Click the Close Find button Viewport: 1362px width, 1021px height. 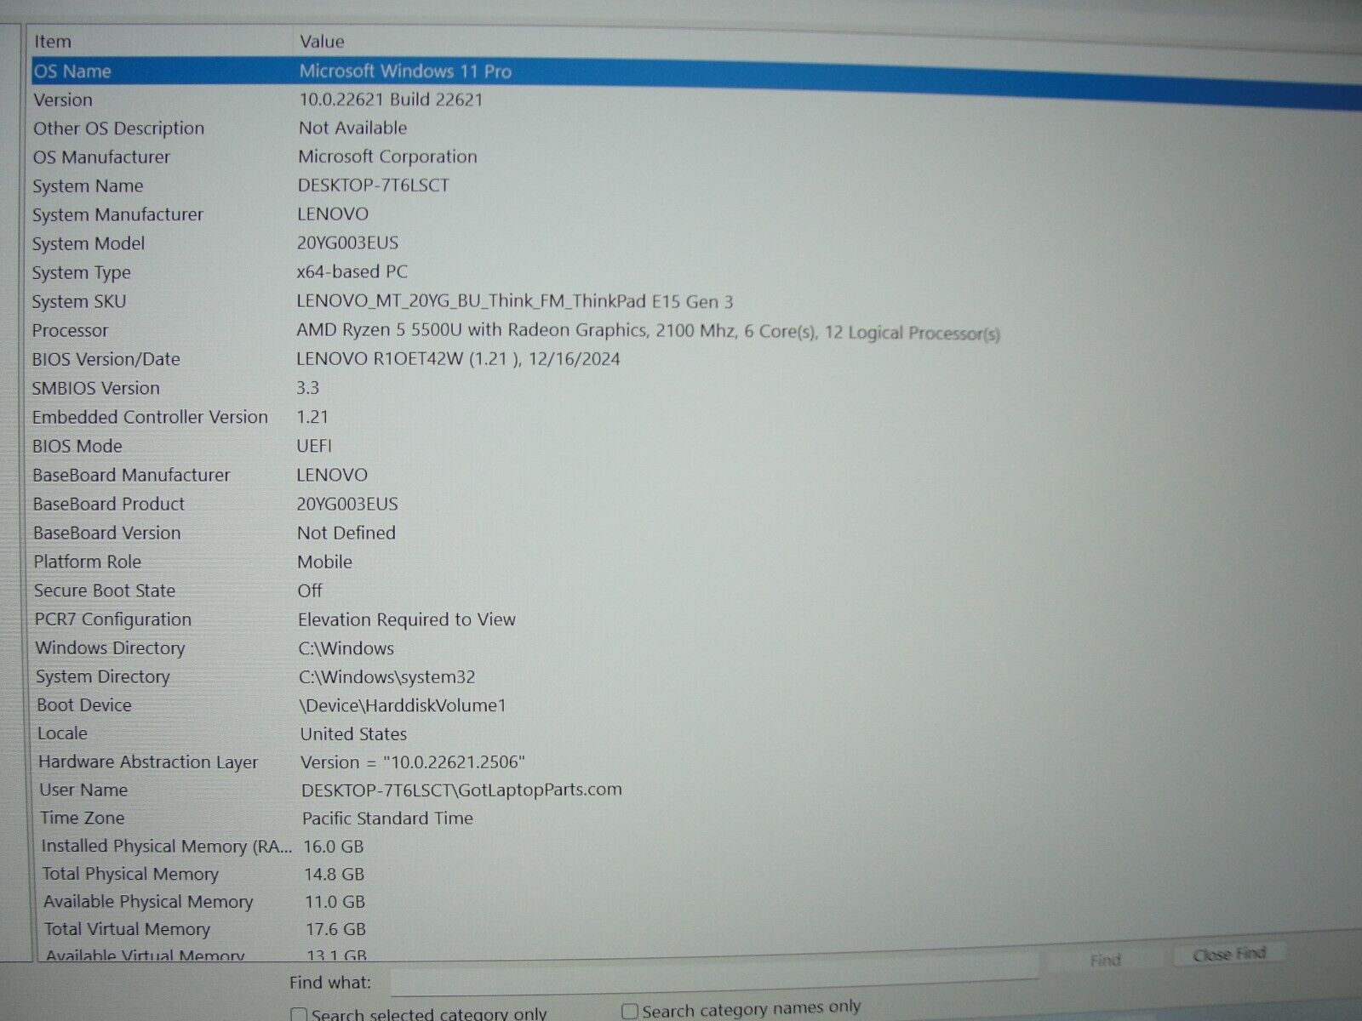1228,955
